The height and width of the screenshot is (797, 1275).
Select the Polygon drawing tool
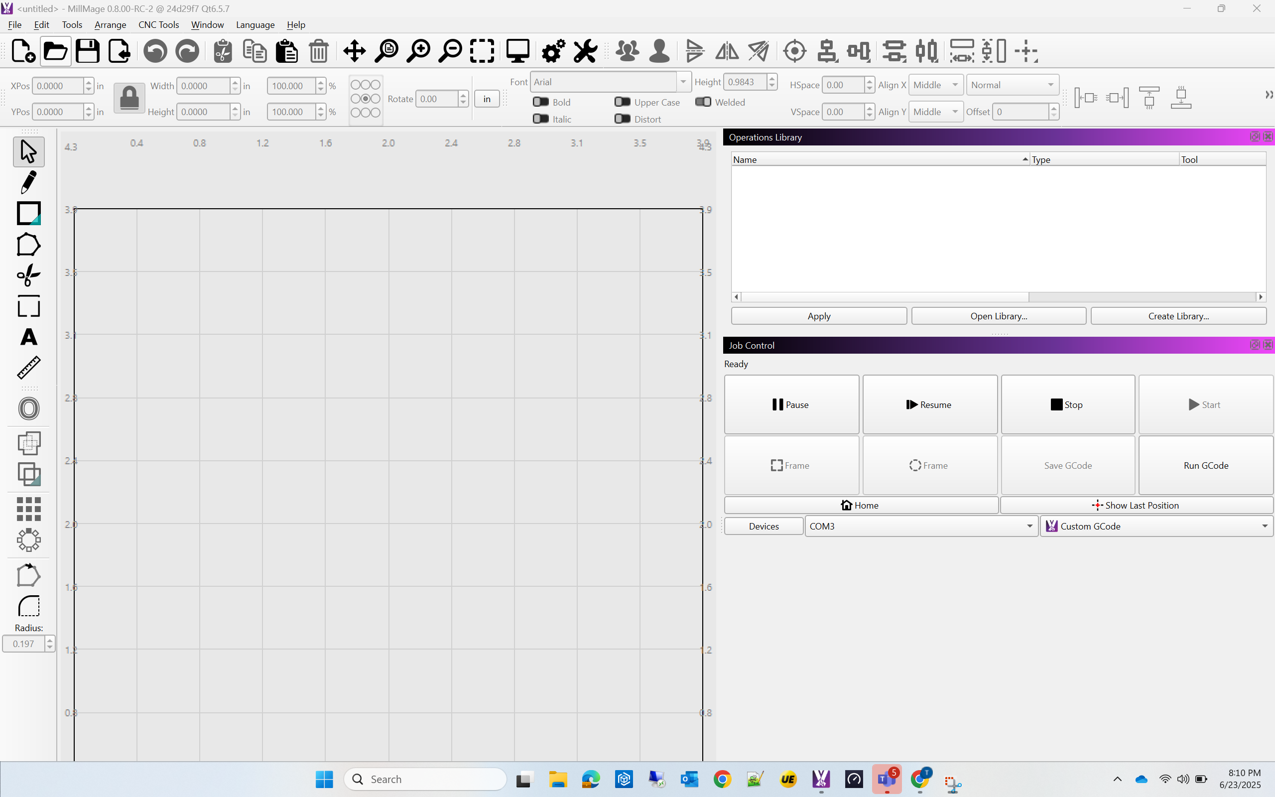point(28,244)
